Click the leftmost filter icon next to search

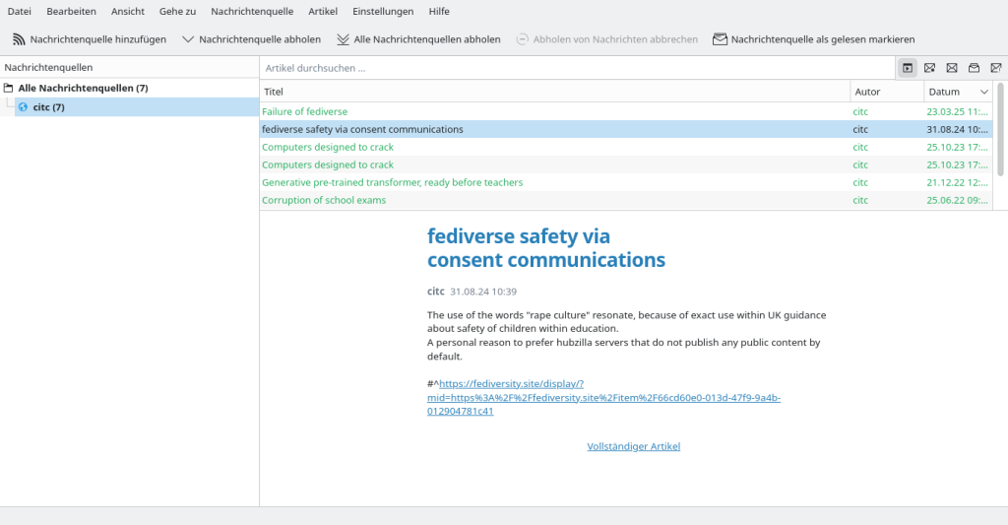point(908,68)
